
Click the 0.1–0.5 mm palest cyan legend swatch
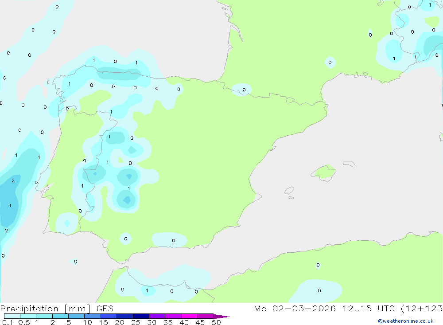coord(12,316)
